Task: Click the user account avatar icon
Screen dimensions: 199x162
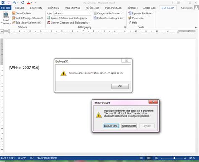Action: 196,8
